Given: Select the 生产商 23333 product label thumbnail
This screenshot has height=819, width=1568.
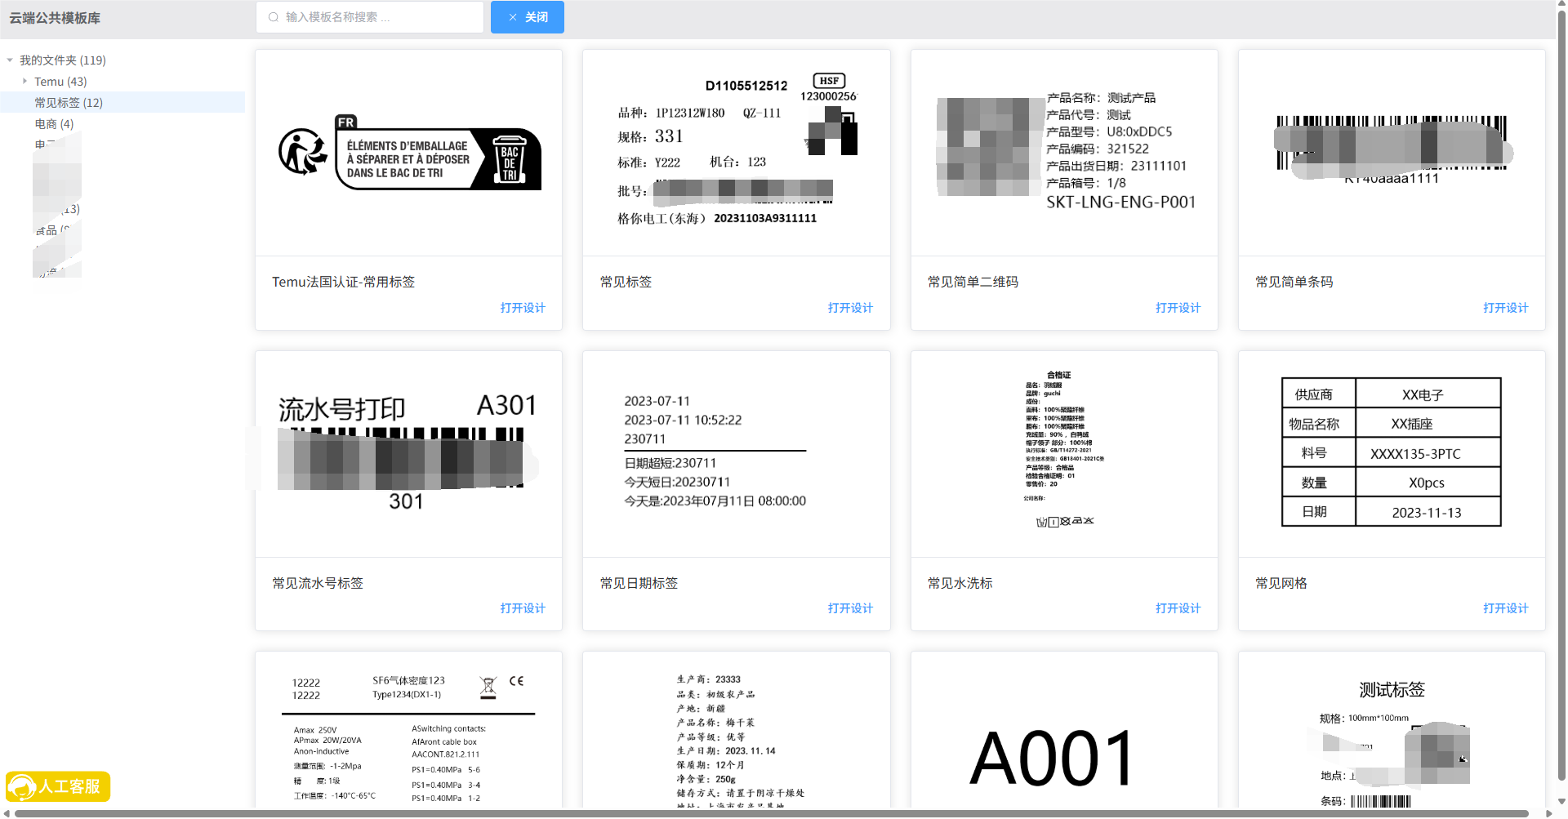Looking at the screenshot, I should [x=736, y=730].
